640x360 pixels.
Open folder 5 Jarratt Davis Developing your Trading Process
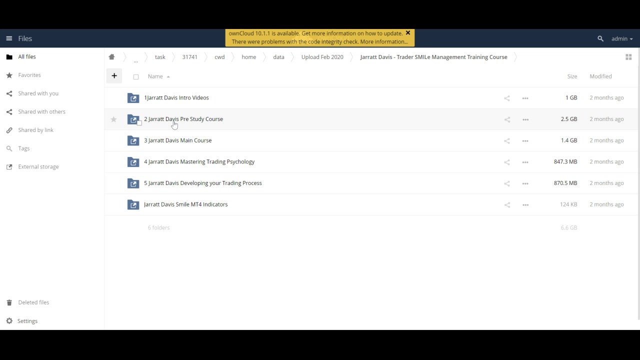tap(202, 183)
